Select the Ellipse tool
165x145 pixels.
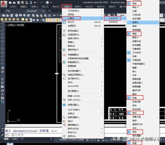point(2,60)
